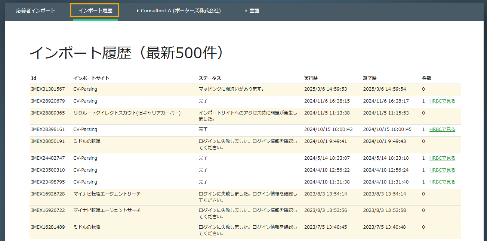View IMEX23500310 in HRBC via link
Screen dimensions: 487x241
pos(442,170)
